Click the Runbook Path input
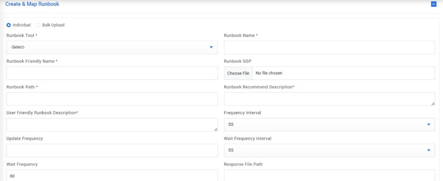Viewport: 443px width, 181px height. coord(112,99)
